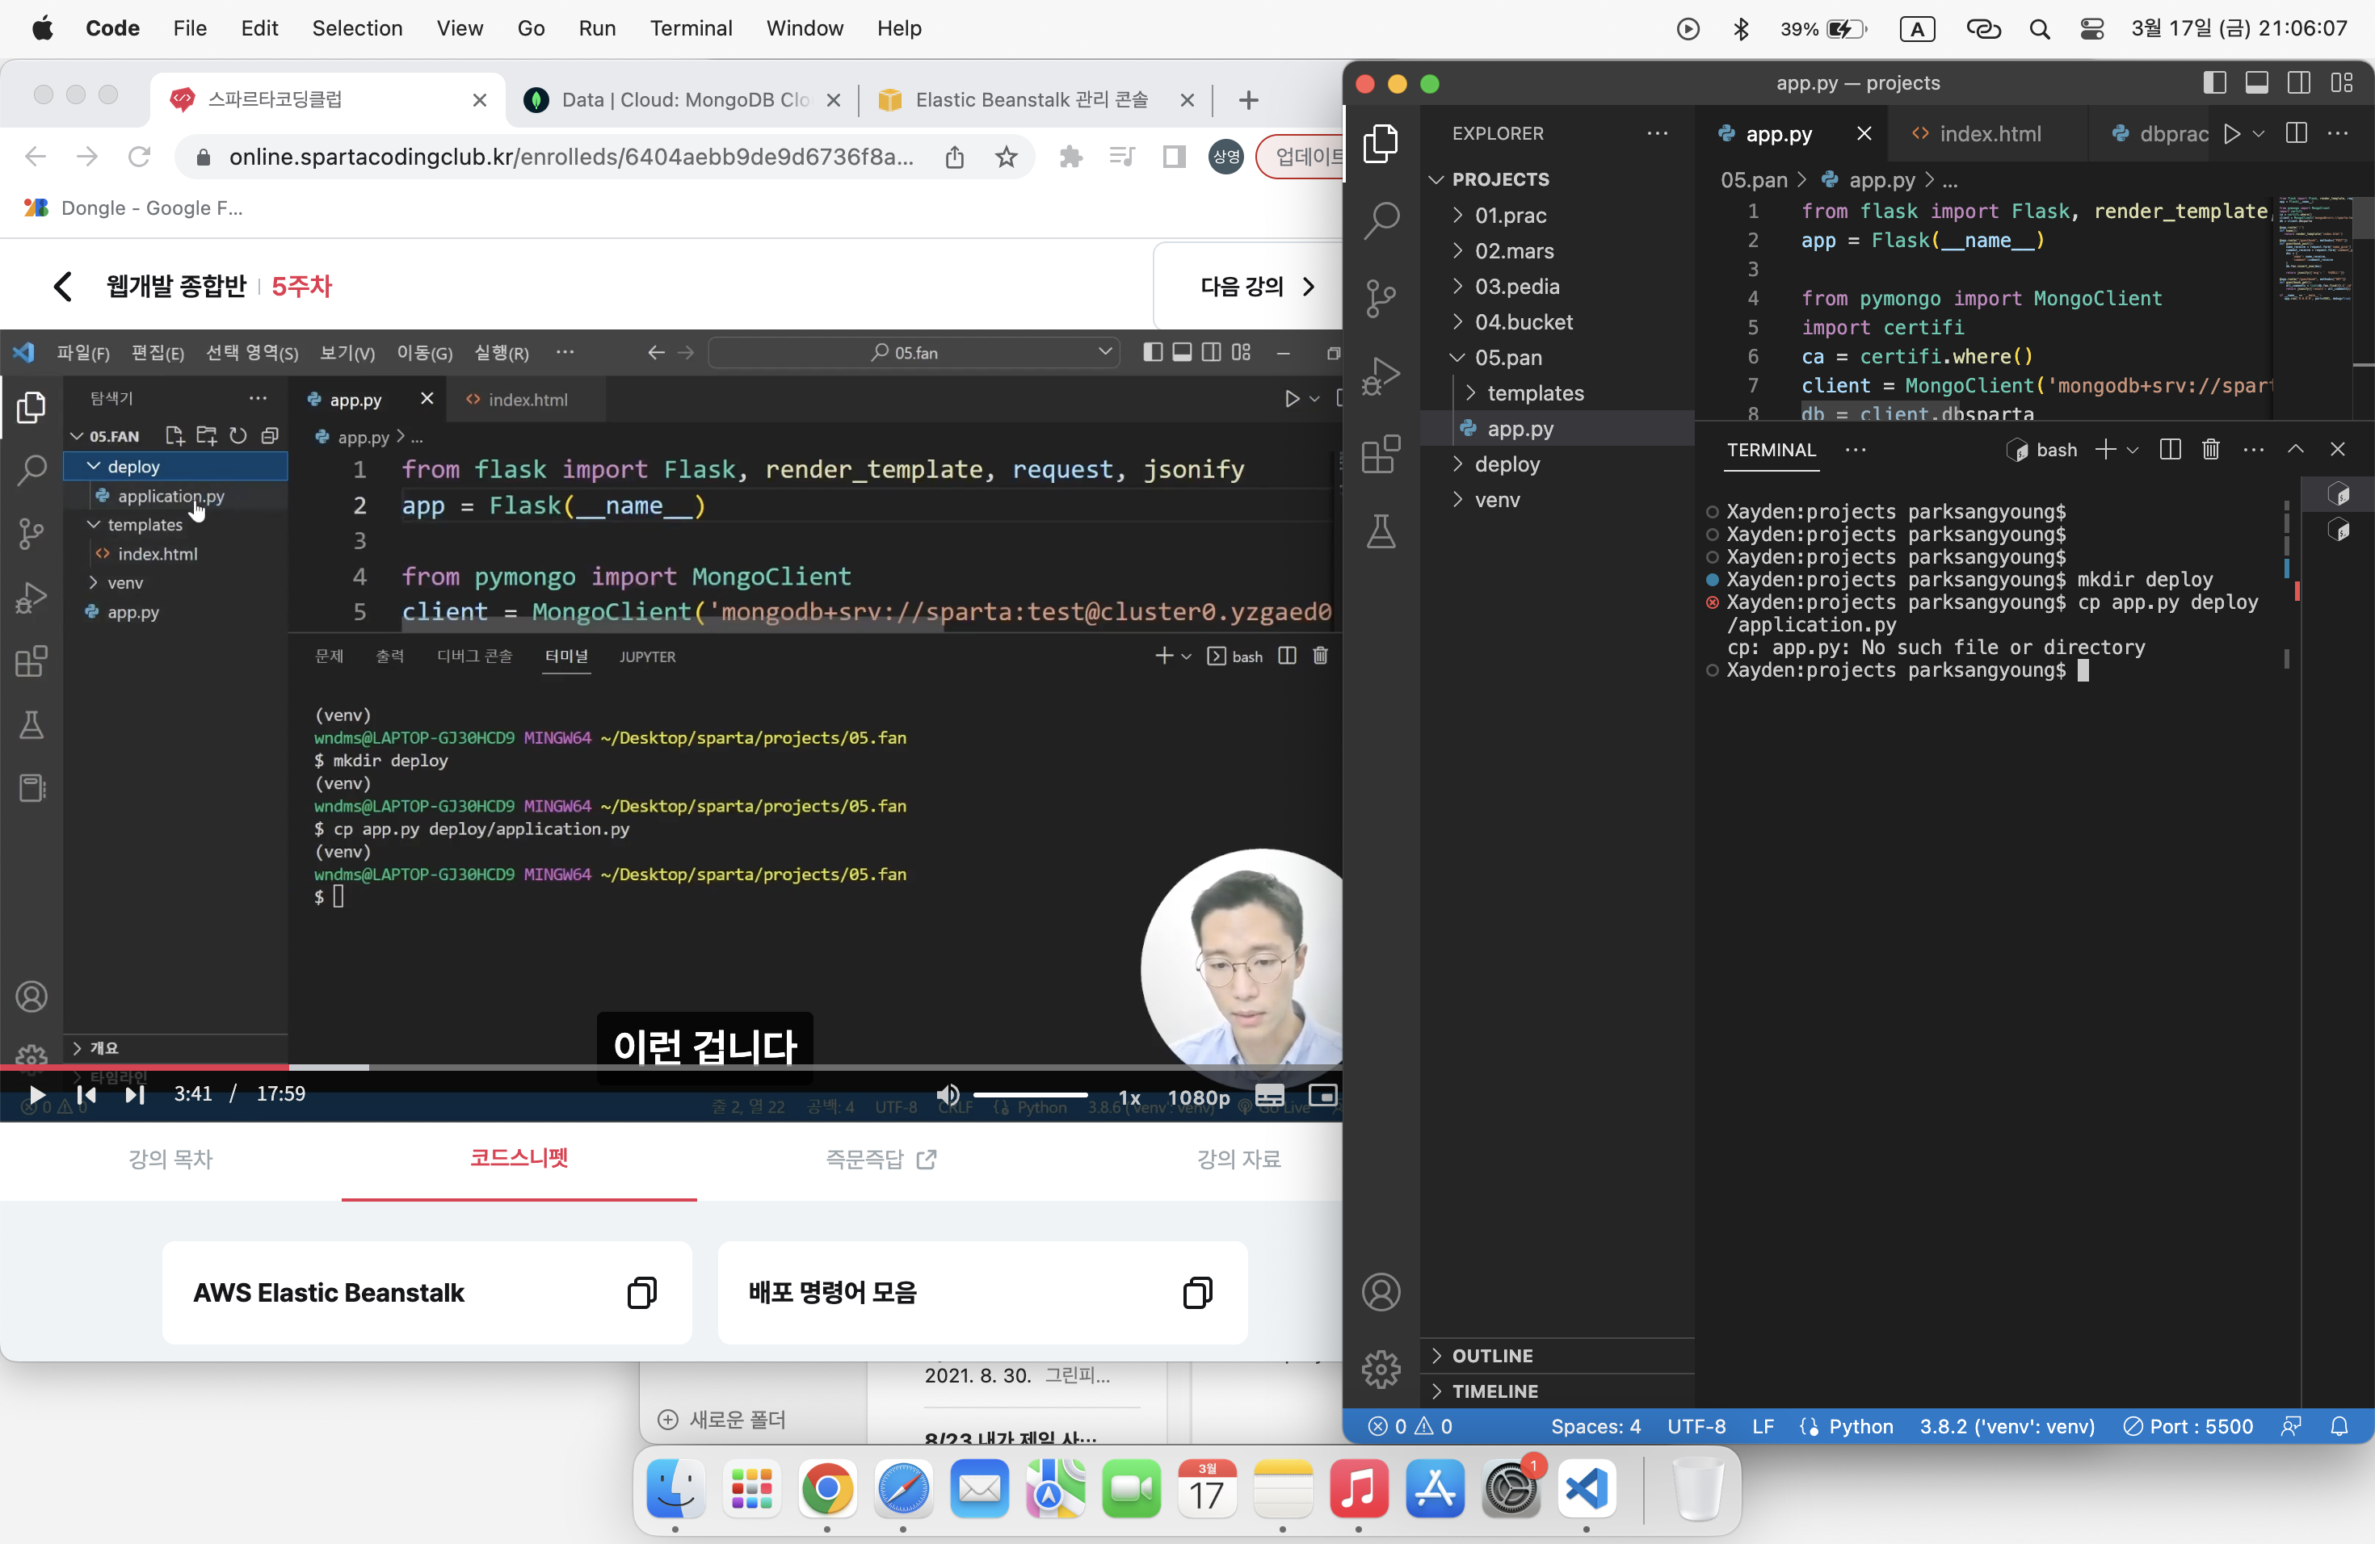The image size is (2375, 1544).
Task: Copy the AWS Elastic Beanstalk snippet
Action: click(x=641, y=1293)
